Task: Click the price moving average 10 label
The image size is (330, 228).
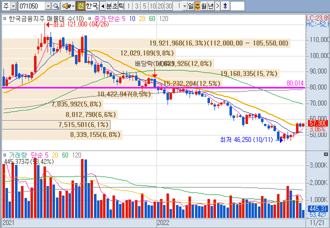Action: click(x=132, y=18)
